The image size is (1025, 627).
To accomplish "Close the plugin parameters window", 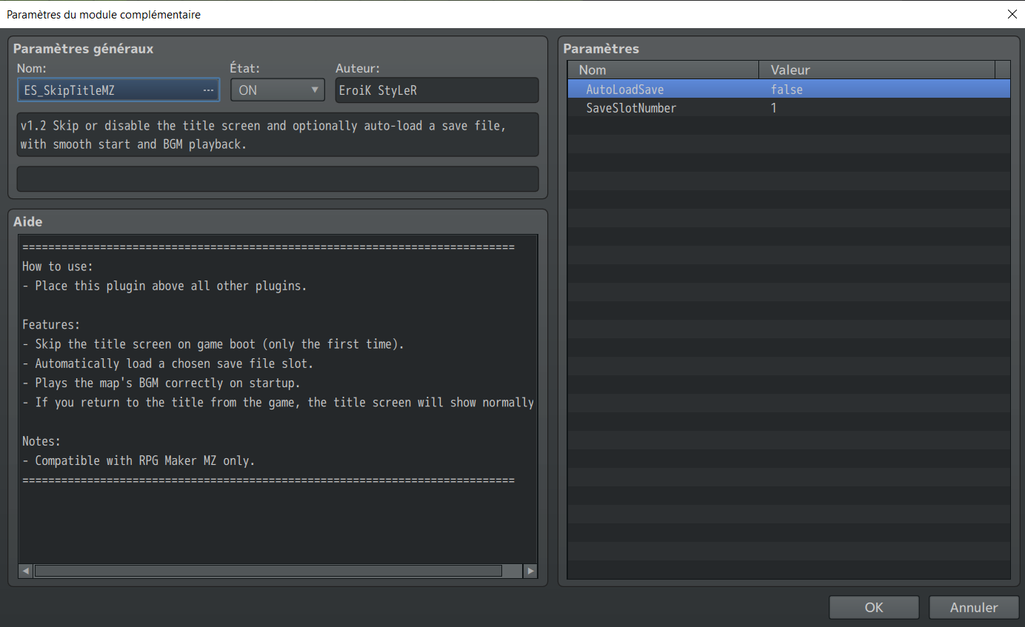I will tap(1012, 14).
